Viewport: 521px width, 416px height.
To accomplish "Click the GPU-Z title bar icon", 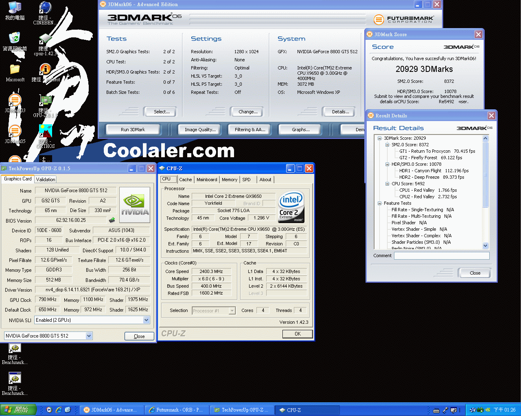I will click(x=4, y=168).
